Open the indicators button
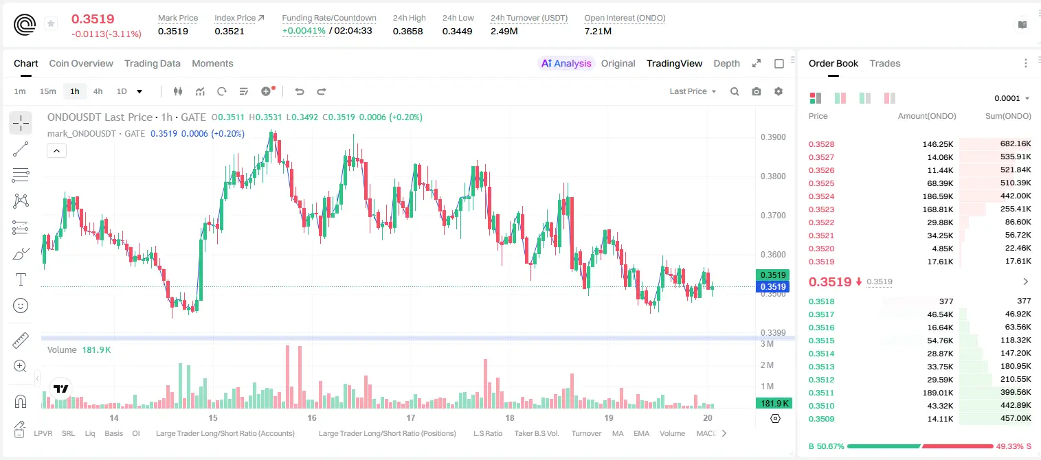1041x460 pixels. click(200, 91)
